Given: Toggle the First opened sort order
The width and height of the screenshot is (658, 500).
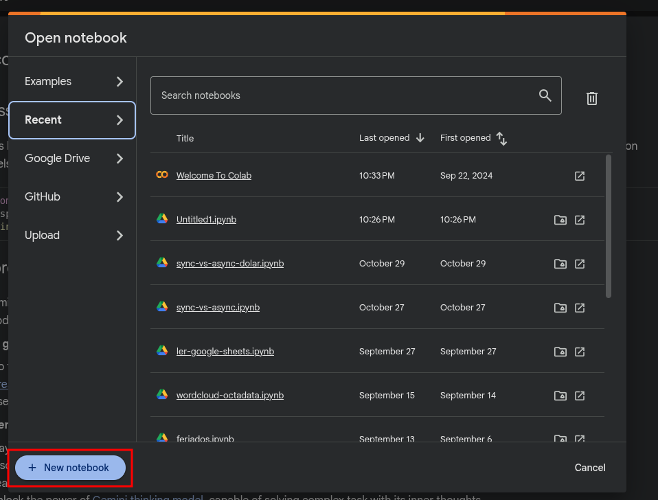Looking at the screenshot, I should tap(501, 138).
